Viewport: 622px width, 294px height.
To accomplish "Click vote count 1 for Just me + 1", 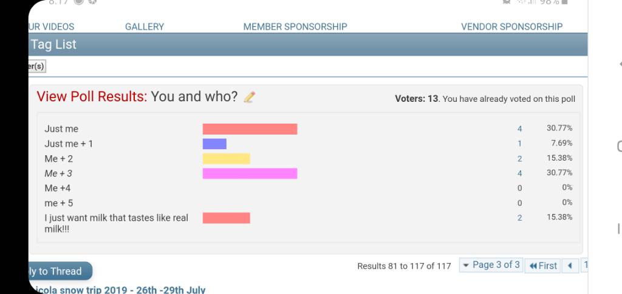I will pos(520,144).
